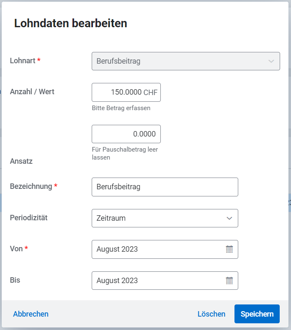Click the Anzahl / Wert label
The image size is (291, 330).
click(32, 91)
